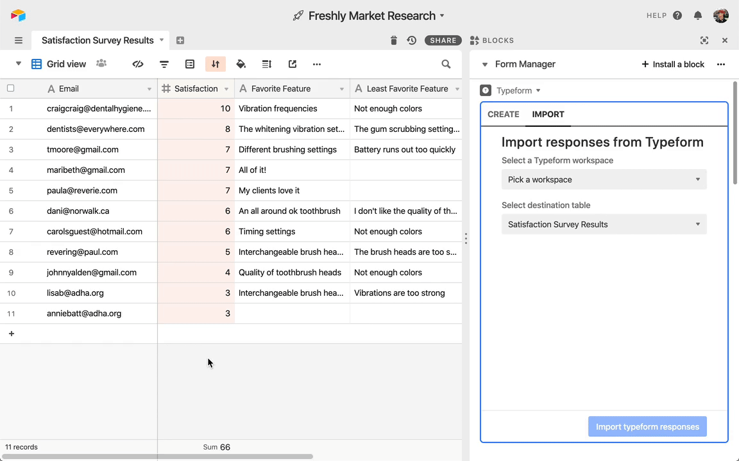Add a new table with plus icon
Viewport: 739px width, 461px height.
click(x=180, y=40)
